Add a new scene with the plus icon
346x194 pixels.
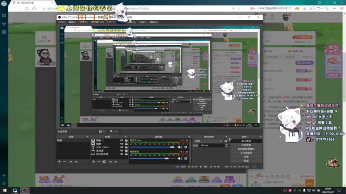point(59,162)
